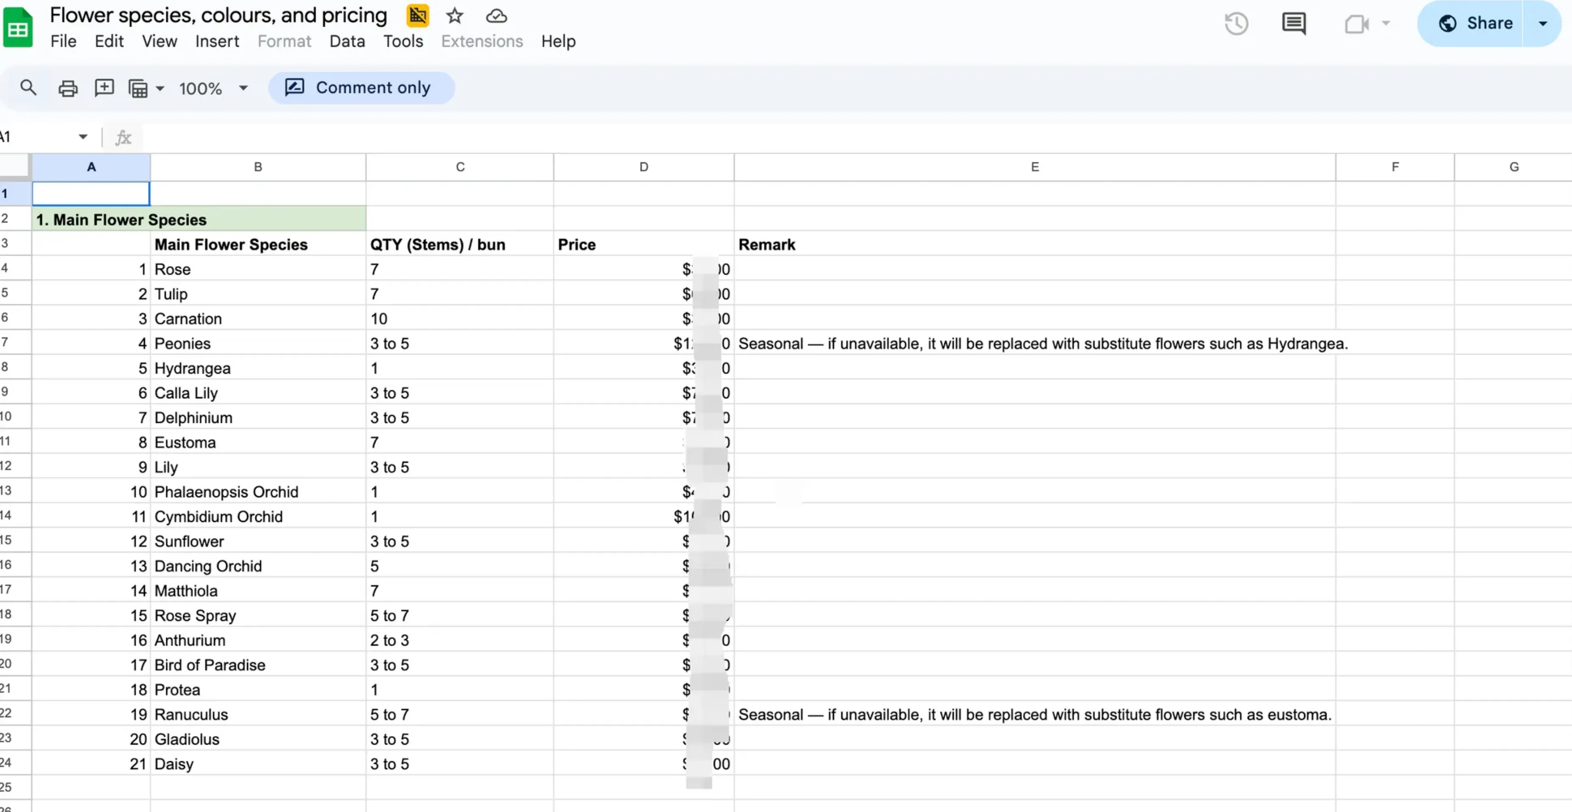This screenshot has height=812, width=1572.
Task: Open the Data menu
Action: pyautogui.click(x=347, y=42)
